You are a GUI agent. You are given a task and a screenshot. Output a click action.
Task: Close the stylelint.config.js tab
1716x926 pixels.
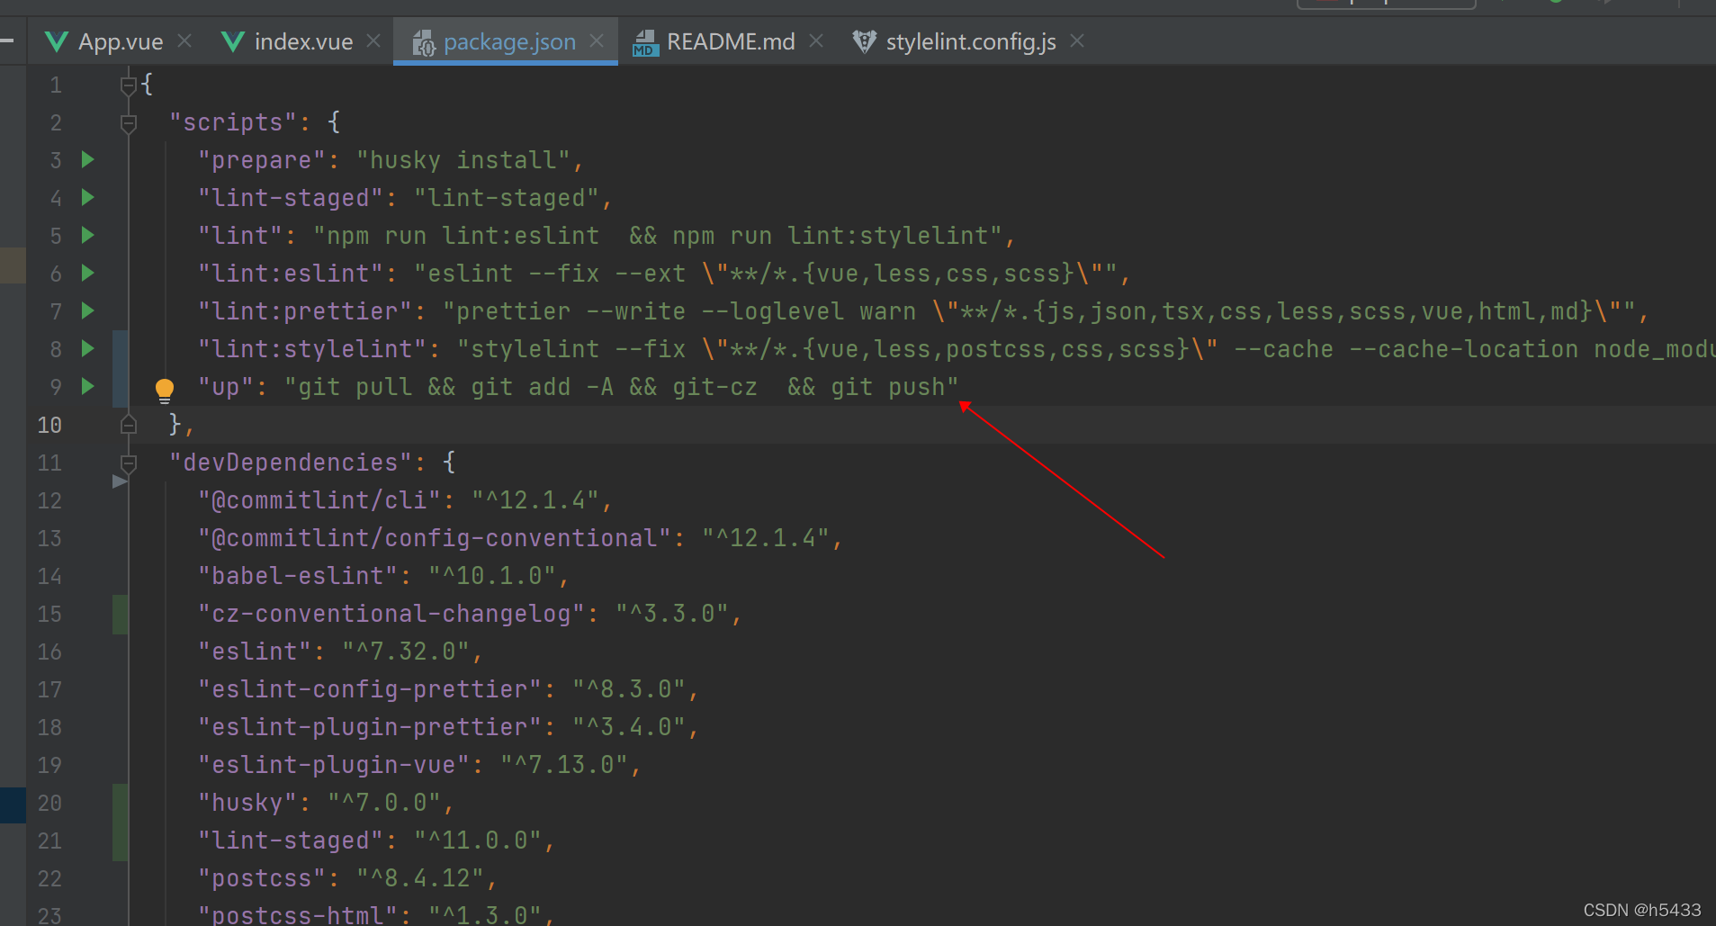(x=1077, y=41)
